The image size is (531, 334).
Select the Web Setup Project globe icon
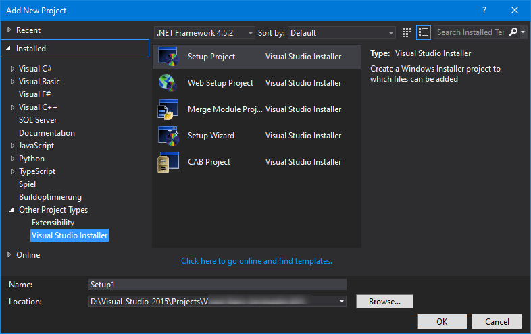[x=167, y=83]
